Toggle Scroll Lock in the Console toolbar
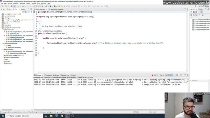Viewport: 210px width, 118px height. pos(163,75)
